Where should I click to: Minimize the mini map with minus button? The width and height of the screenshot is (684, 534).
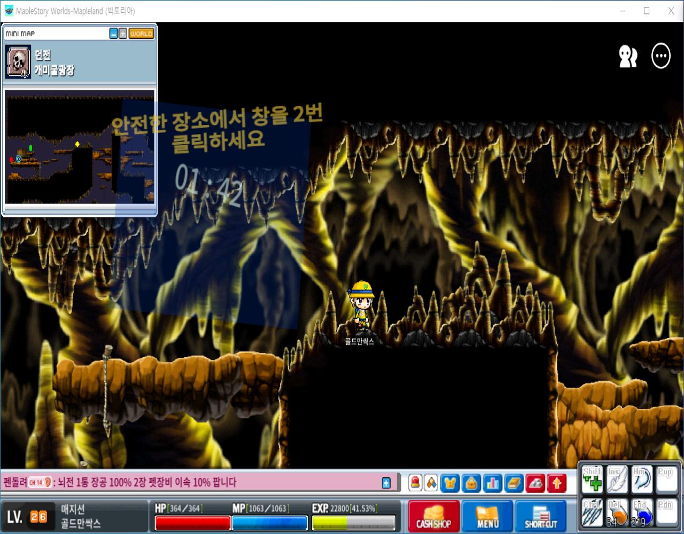coord(113,34)
